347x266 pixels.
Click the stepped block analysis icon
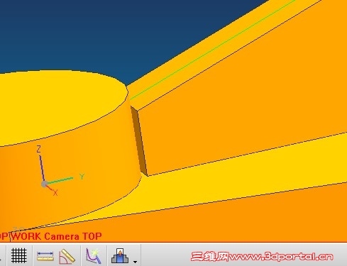(120, 256)
